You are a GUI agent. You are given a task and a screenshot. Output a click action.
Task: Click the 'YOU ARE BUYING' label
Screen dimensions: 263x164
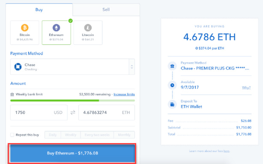point(209,26)
